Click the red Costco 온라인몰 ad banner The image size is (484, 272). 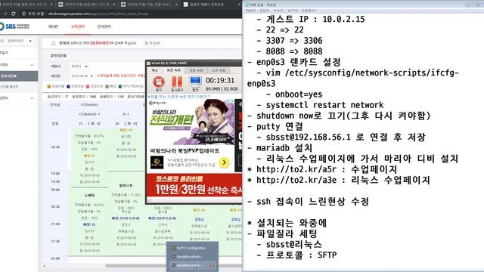(194, 185)
